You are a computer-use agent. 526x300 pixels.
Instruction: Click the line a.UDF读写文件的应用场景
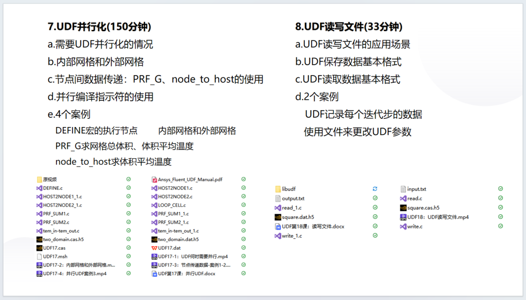[x=353, y=44]
